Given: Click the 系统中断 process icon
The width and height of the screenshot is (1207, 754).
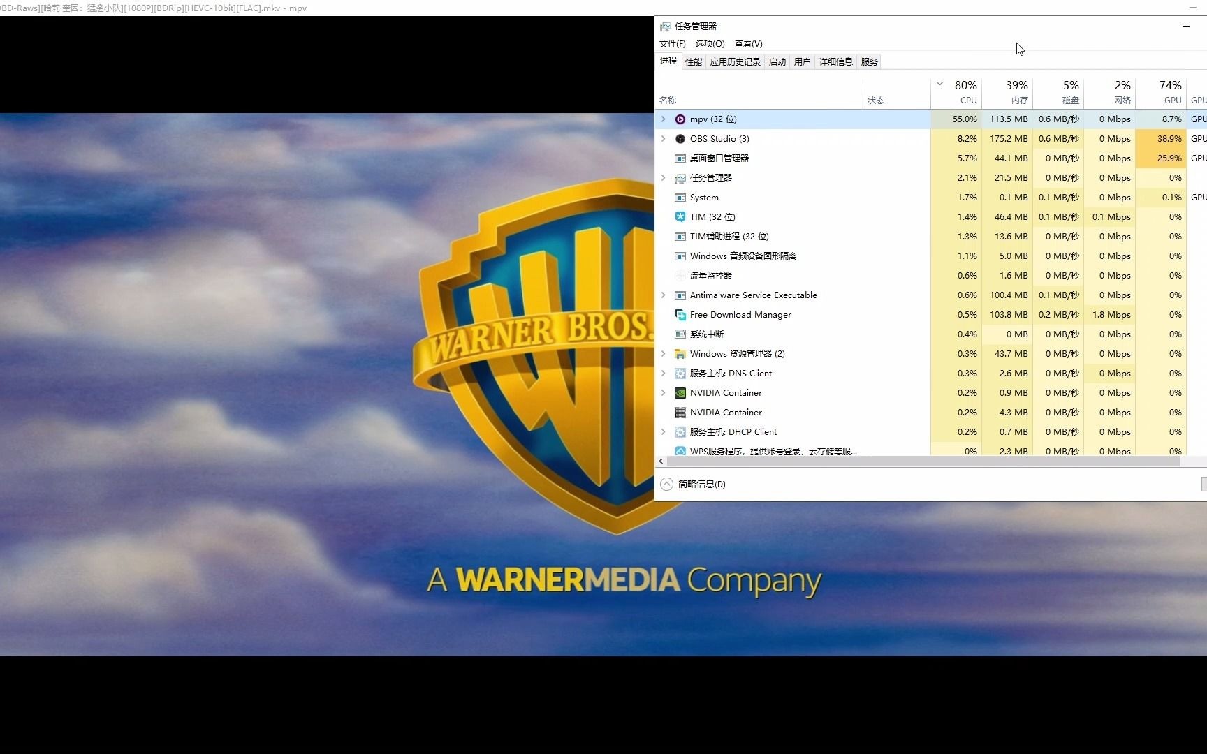Looking at the screenshot, I should [x=680, y=334].
